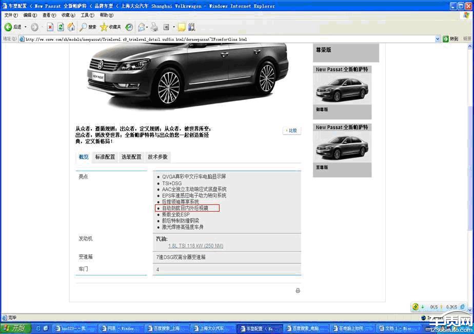
Task: Switch to 网易 taskbar window
Action: point(121,328)
